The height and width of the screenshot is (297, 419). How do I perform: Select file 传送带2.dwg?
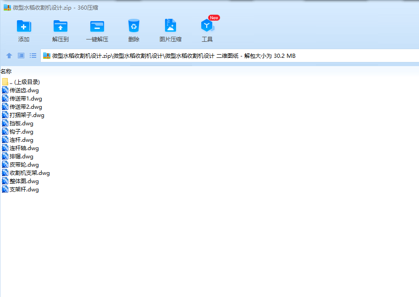(x=22, y=107)
